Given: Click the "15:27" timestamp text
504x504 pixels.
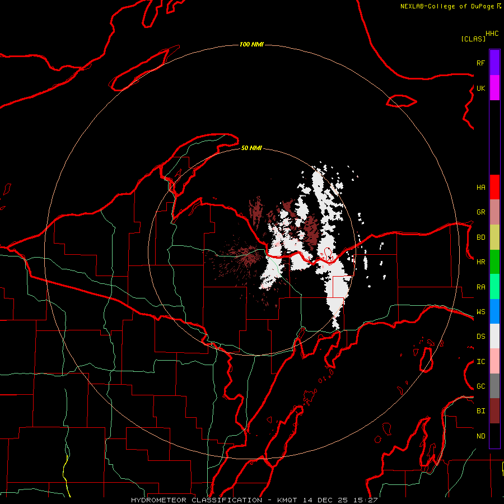Looking at the screenshot, I should point(365,500).
